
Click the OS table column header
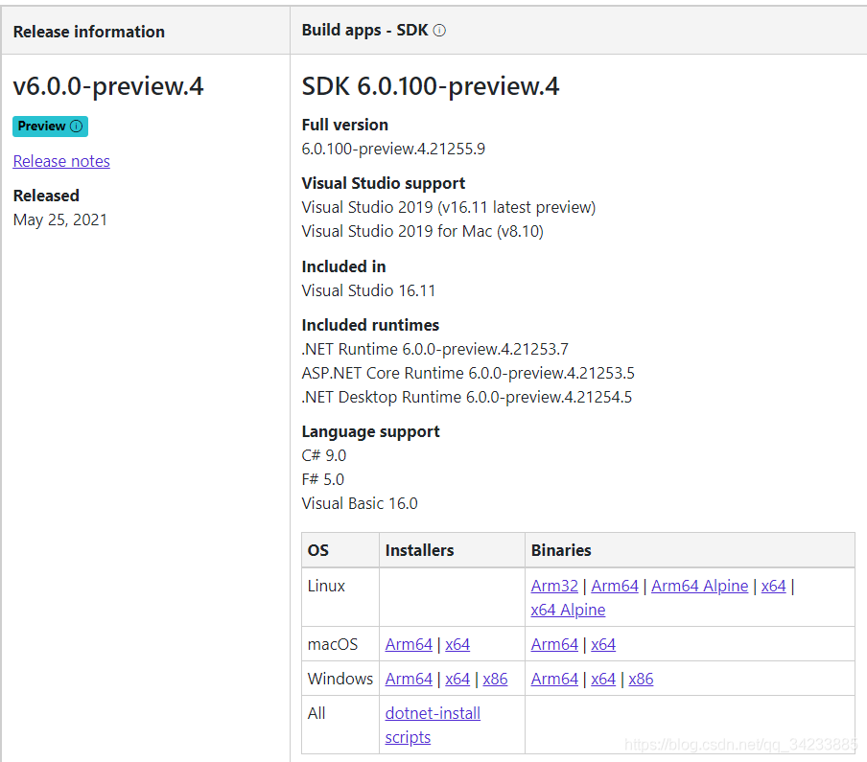tap(318, 550)
